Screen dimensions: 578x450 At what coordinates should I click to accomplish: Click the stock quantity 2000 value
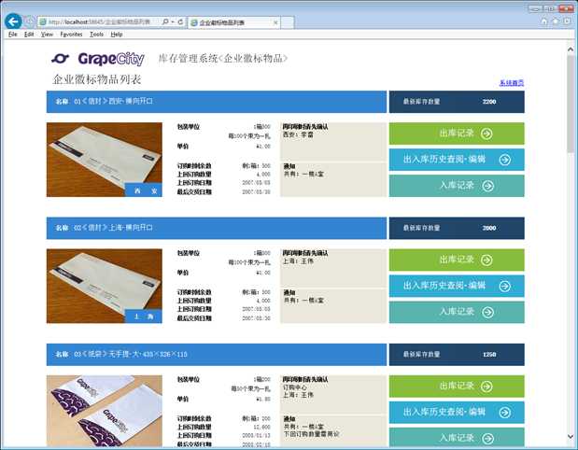pyautogui.click(x=489, y=228)
